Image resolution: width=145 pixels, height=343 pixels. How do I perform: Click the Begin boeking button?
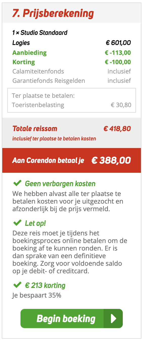[x=71, y=318]
